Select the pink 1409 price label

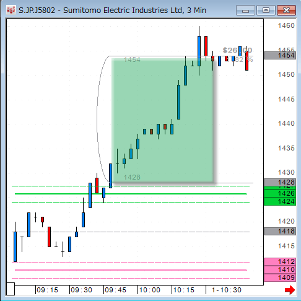(x=280, y=277)
